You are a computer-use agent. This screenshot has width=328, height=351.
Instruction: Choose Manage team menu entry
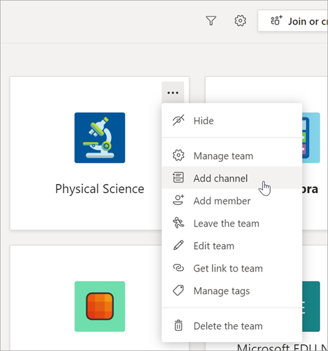(x=231, y=155)
